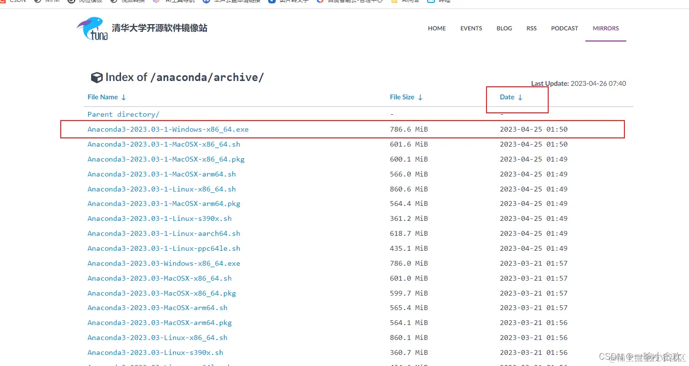Click the box icon beside Index of

click(x=96, y=78)
